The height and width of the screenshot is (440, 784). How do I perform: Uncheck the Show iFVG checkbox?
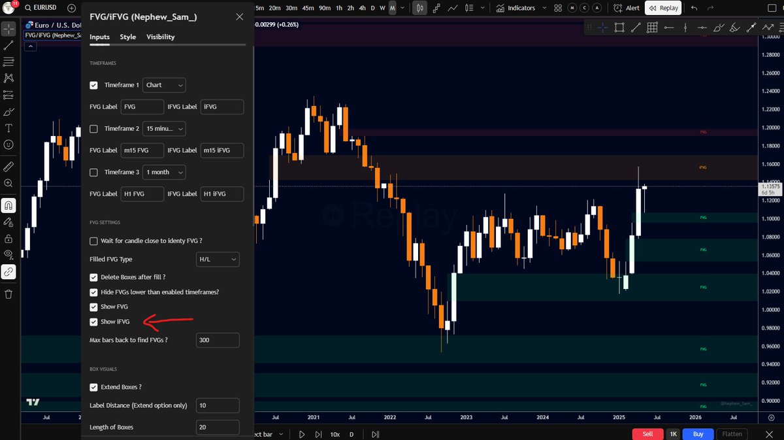93,322
